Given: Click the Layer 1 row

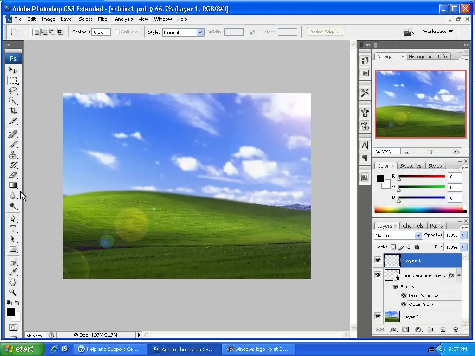Looking at the screenshot, I should click(422, 261).
